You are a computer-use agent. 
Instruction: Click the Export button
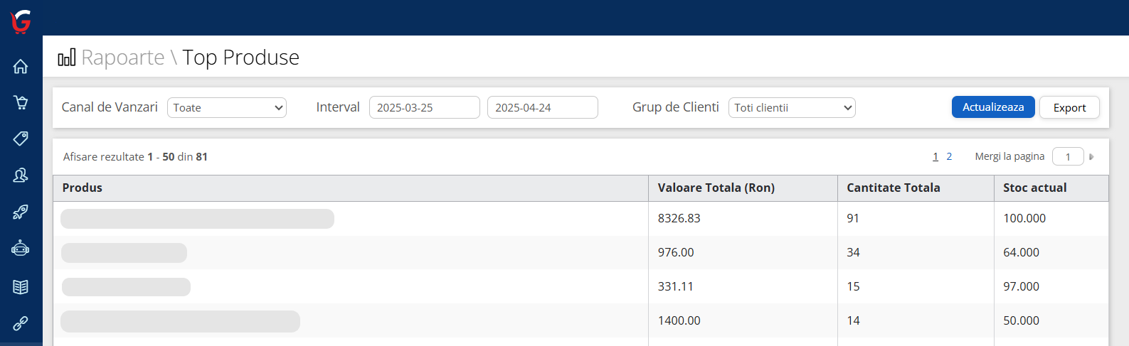point(1069,108)
